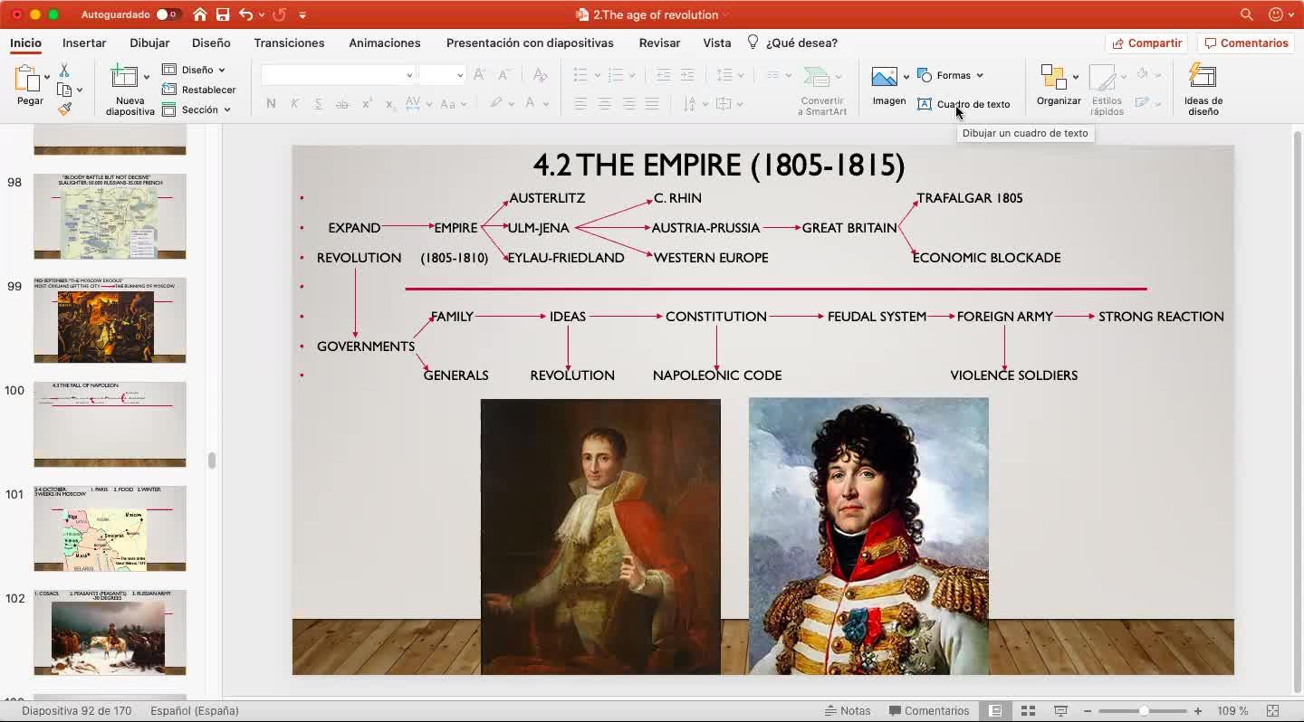Click the Restablecer button
Viewport: 1304px width, 722px height.
click(x=199, y=90)
